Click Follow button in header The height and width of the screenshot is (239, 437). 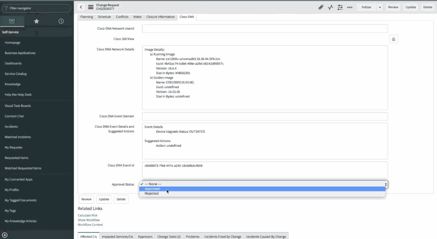(x=367, y=7)
